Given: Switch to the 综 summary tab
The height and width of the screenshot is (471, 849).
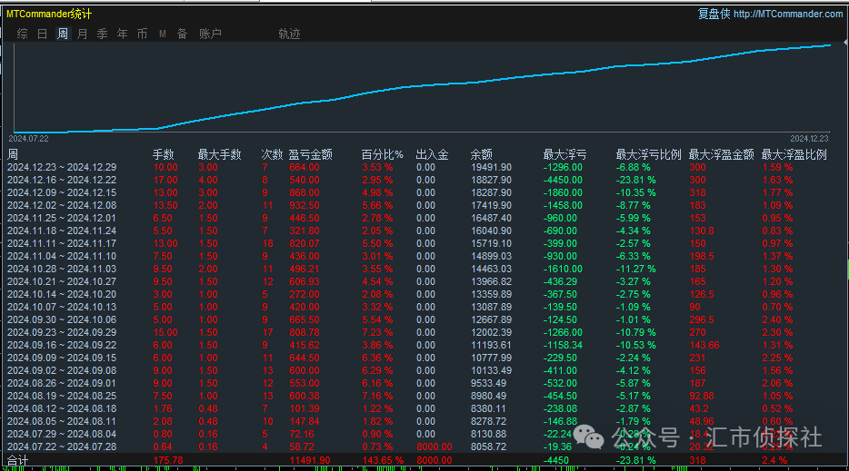Looking at the screenshot, I should coord(22,34).
